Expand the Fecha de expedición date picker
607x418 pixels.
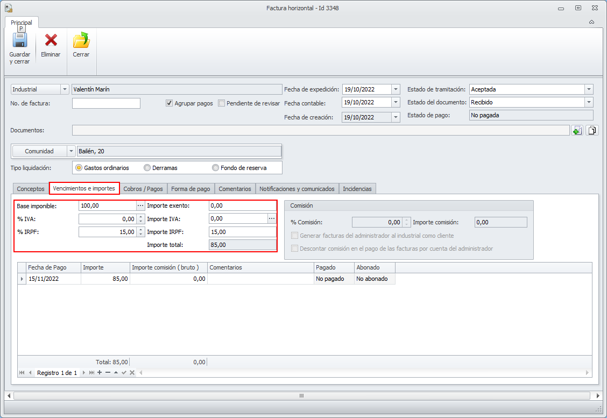coord(396,89)
